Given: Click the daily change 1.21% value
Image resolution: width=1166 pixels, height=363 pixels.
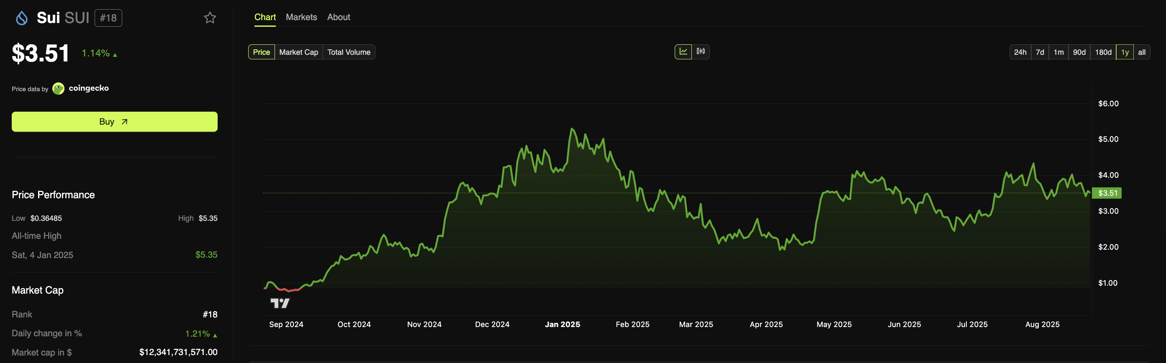Looking at the screenshot, I should [x=201, y=334].
